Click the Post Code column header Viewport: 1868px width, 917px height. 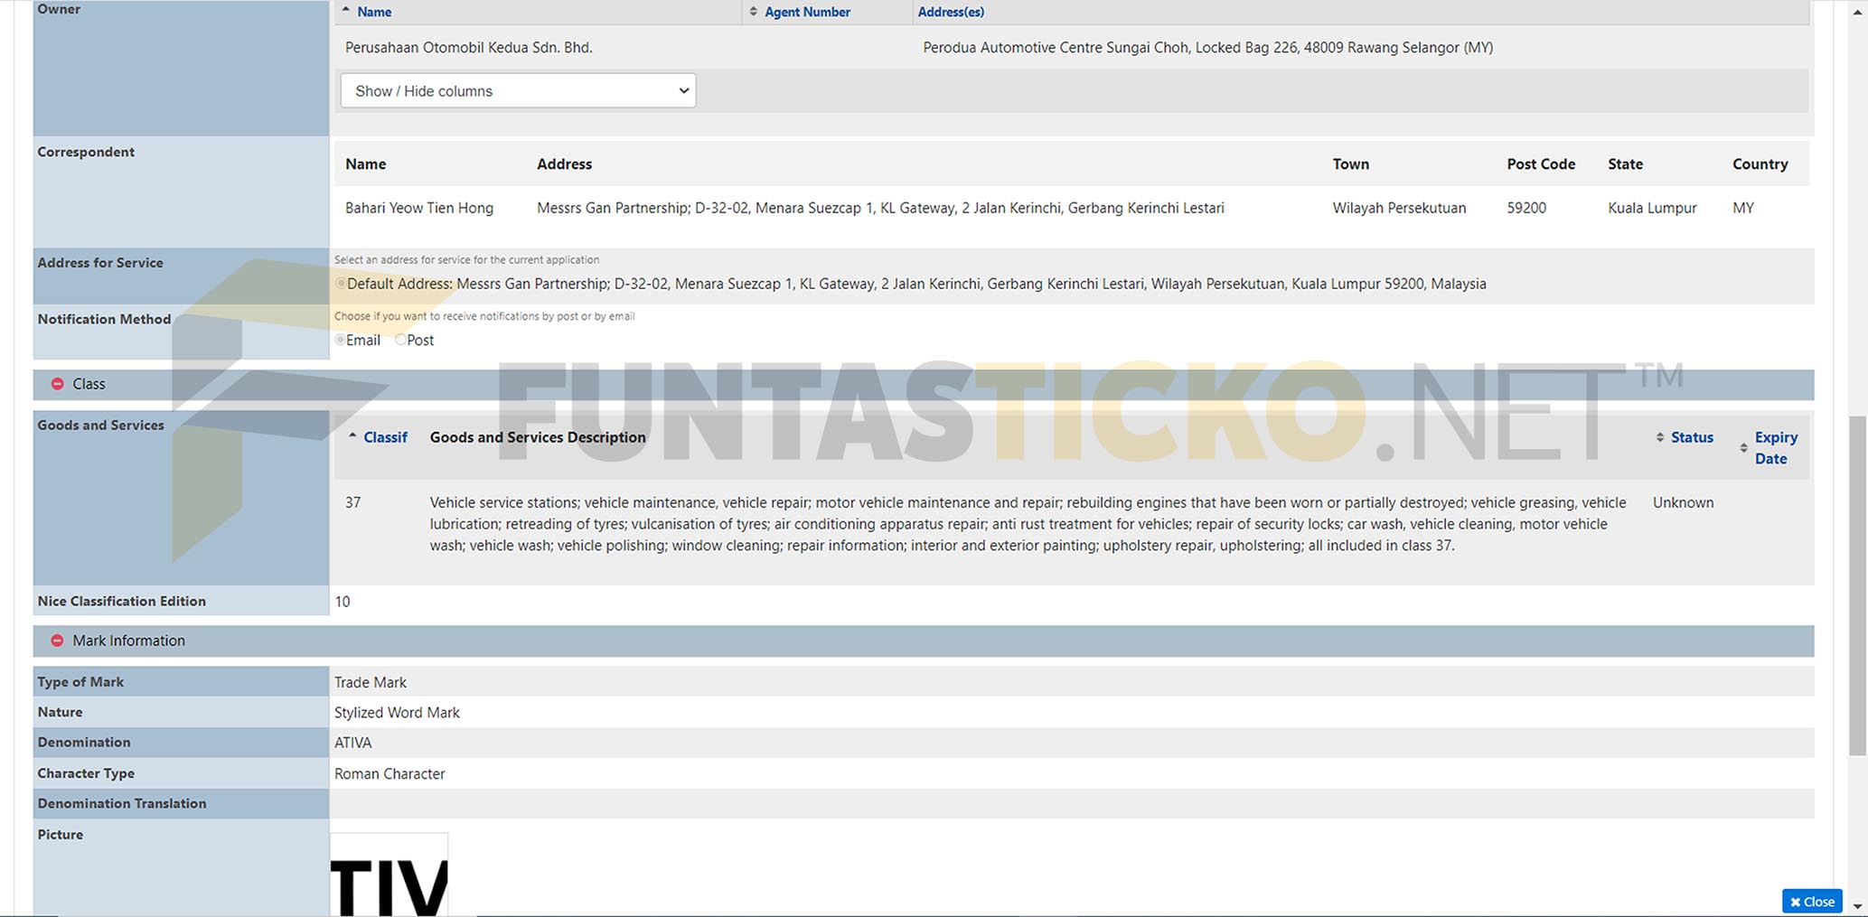pyautogui.click(x=1541, y=164)
